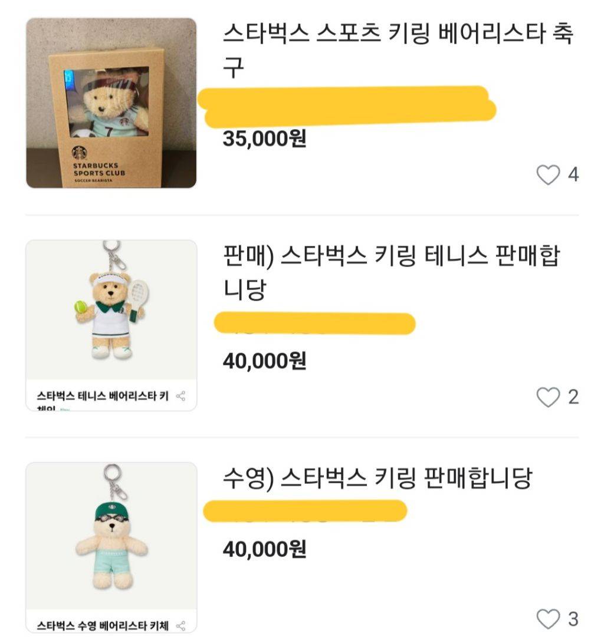604x643 pixels.
Task: Click the share icon in the swimming Bearista thumbnail
Action: (180, 626)
